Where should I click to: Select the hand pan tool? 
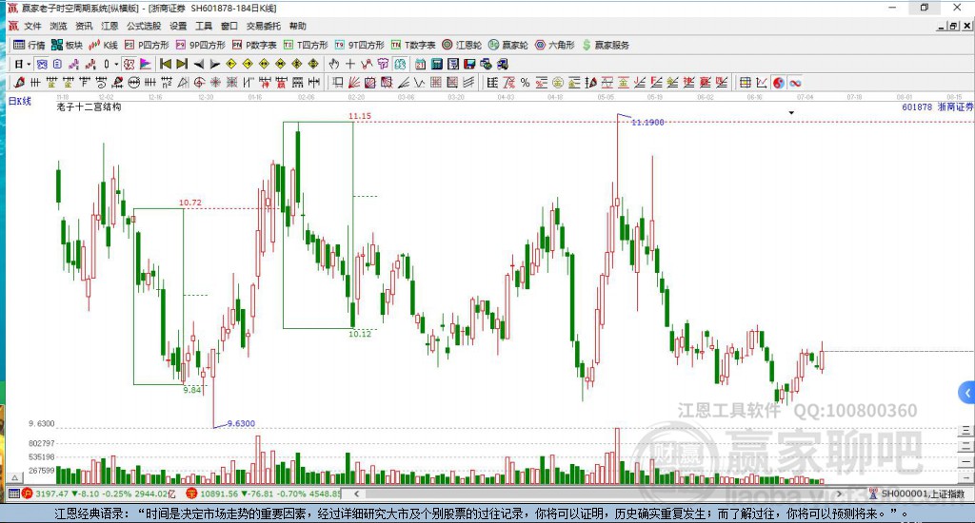click(x=334, y=64)
